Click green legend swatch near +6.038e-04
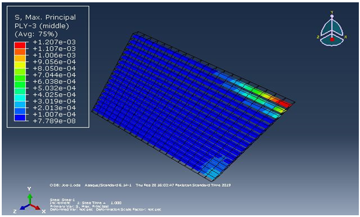 click(x=20, y=78)
